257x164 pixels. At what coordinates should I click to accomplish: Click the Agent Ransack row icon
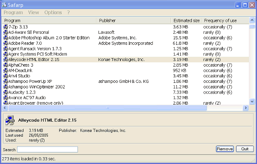click(6, 49)
